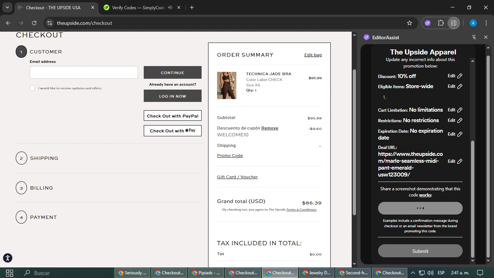Click the edit pencil next to Deal URL
This screenshot has height=278, width=494.
(460, 161)
